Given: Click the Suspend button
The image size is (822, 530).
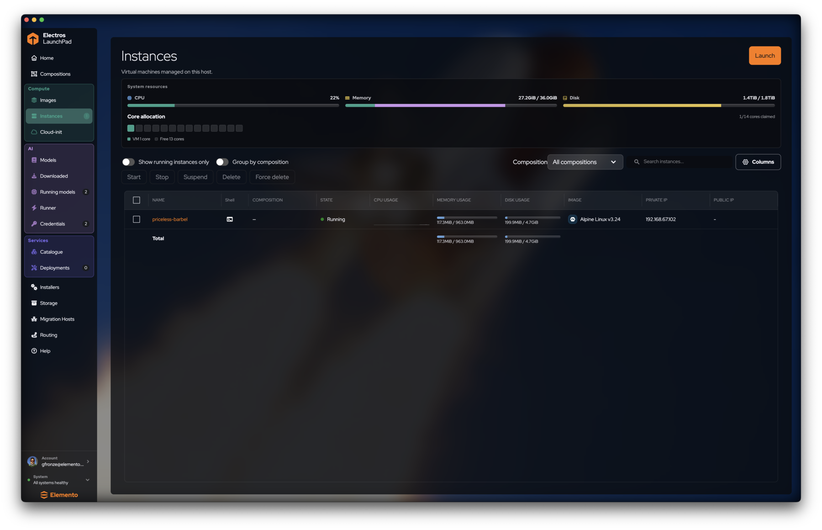Looking at the screenshot, I should tap(195, 177).
